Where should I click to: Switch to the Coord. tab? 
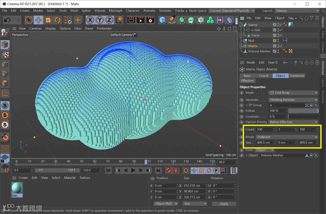[x=264, y=76]
